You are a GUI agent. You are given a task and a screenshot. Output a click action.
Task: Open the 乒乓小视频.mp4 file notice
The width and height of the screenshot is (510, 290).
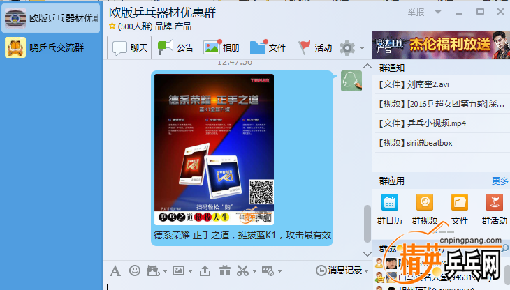[442, 123]
